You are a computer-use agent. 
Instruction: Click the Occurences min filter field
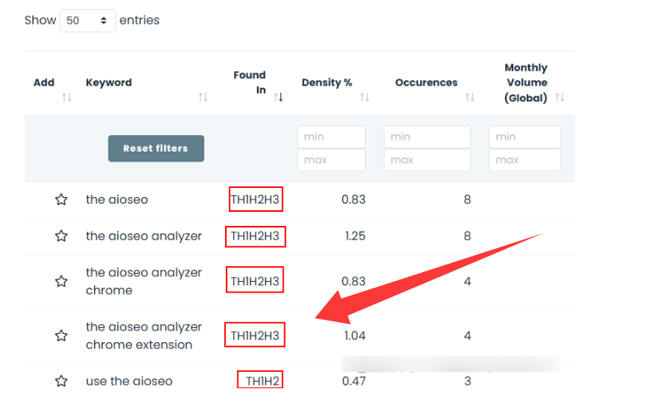(x=427, y=137)
